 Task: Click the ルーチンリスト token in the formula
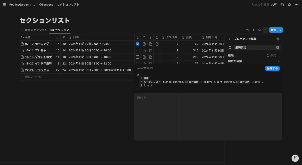[x=150, y=82]
